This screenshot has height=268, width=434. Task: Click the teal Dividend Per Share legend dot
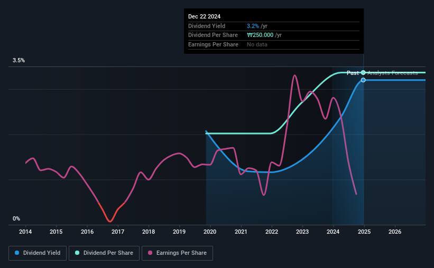(x=77, y=253)
